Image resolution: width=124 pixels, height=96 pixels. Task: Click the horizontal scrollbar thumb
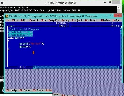coord(35,67)
